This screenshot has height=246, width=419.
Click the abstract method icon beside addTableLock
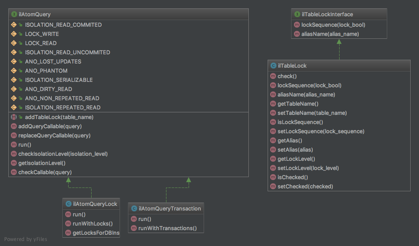pos(13,117)
